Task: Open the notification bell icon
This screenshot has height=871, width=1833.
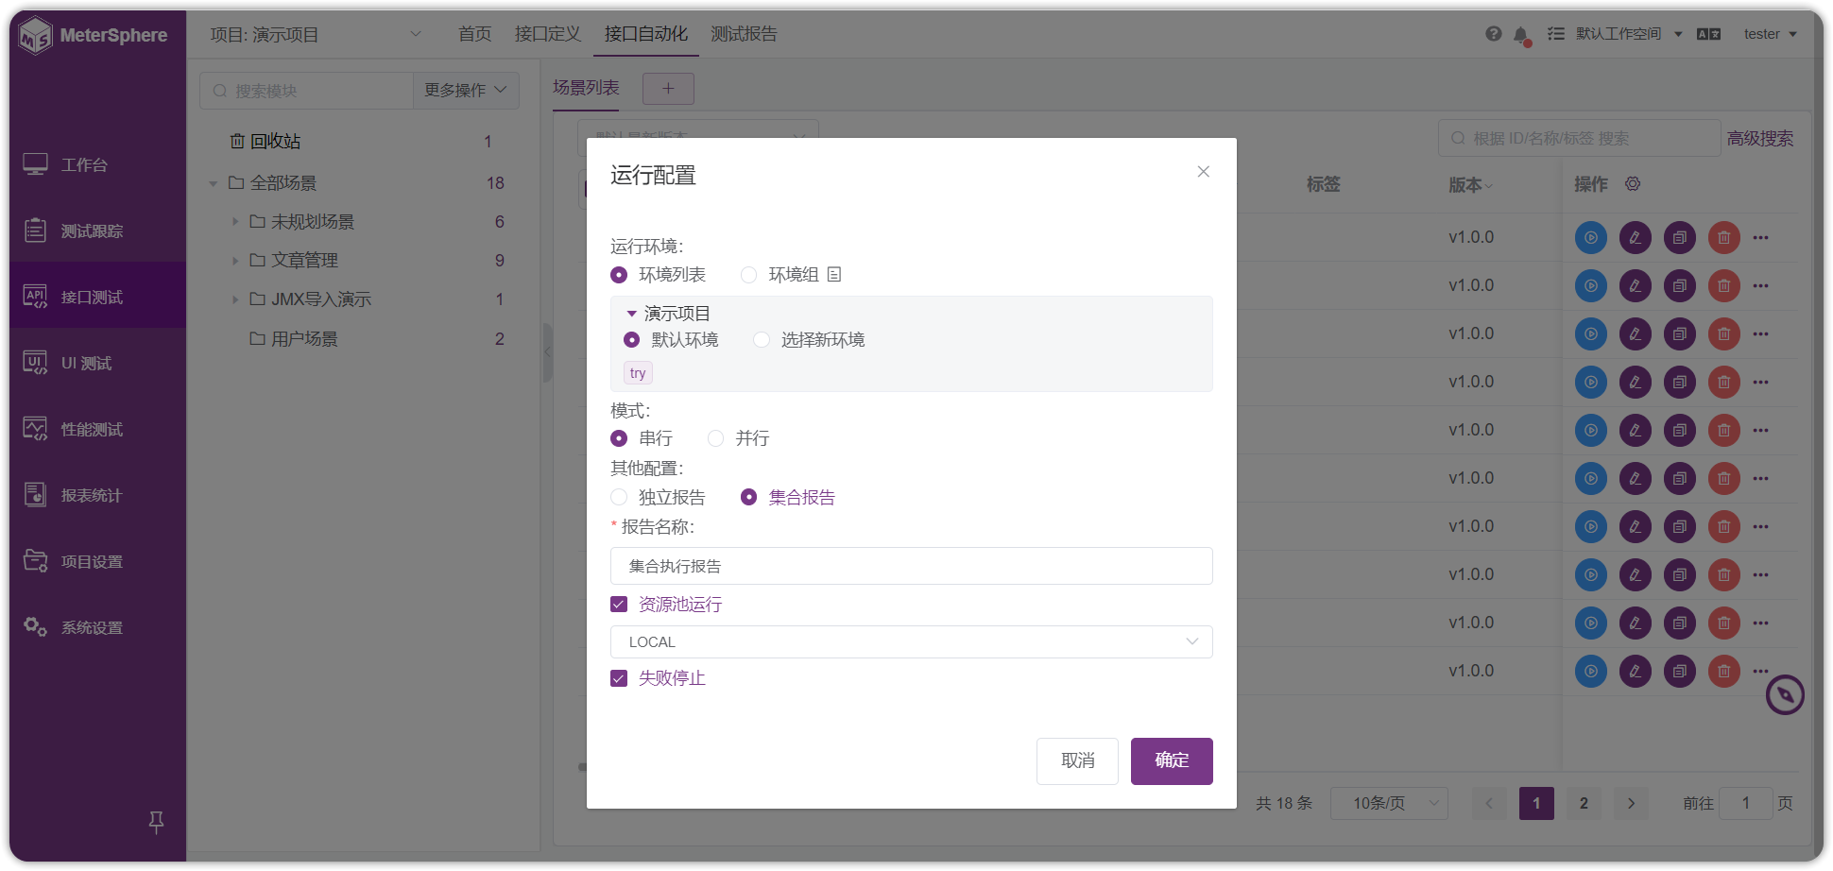Action: [x=1520, y=36]
